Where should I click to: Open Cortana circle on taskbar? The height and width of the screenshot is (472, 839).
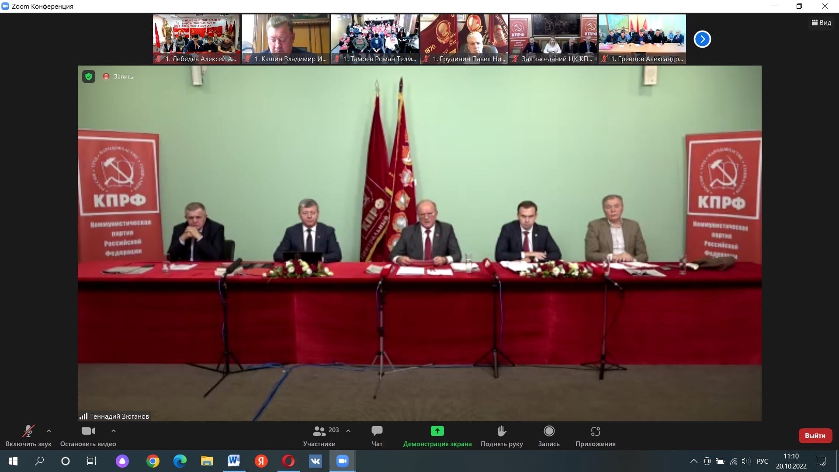66,461
